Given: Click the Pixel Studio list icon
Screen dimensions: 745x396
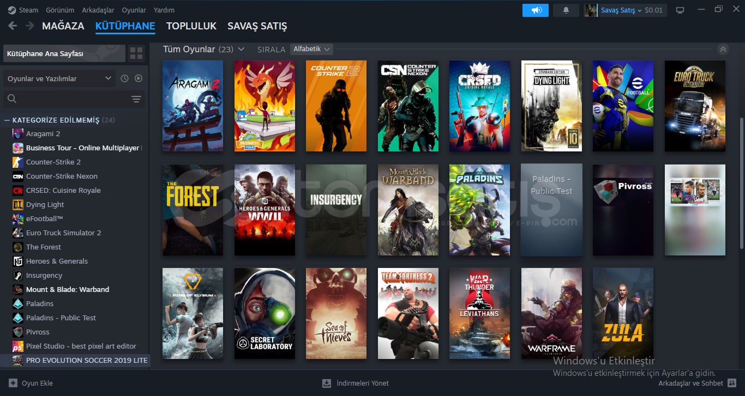Looking at the screenshot, I should [18, 346].
